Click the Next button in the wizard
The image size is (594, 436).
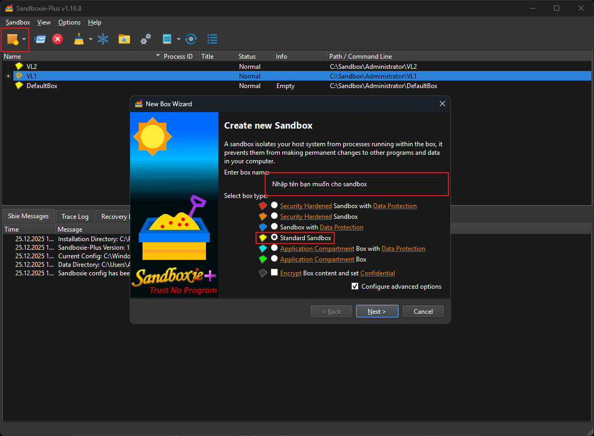point(376,311)
